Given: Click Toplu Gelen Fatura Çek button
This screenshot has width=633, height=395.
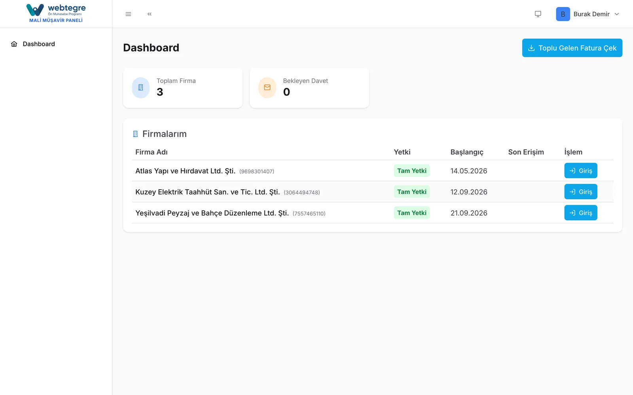Looking at the screenshot, I should click(x=572, y=48).
